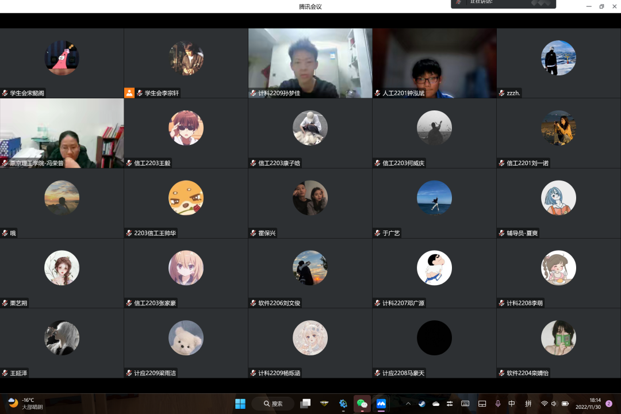
Task: Open the Windows Start button
Action: pyautogui.click(x=240, y=404)
